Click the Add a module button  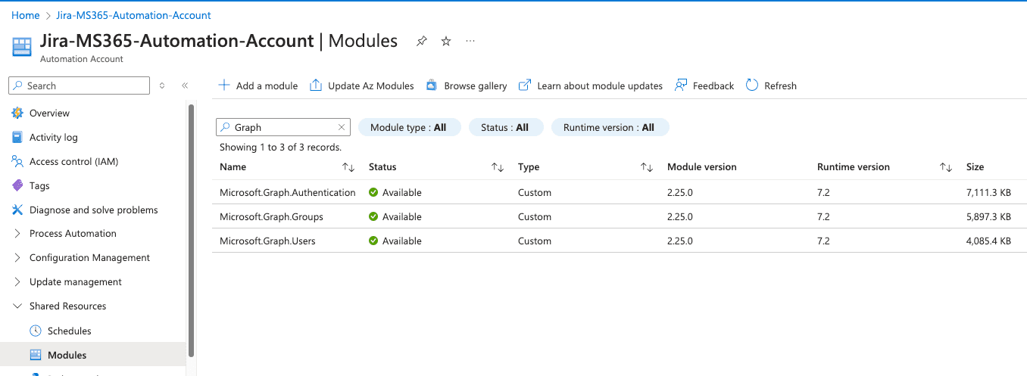[258, 85]
